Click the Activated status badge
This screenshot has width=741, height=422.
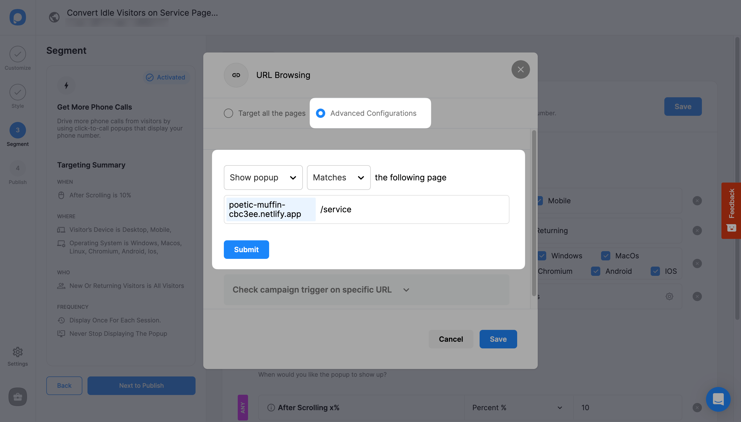(165, 77)
